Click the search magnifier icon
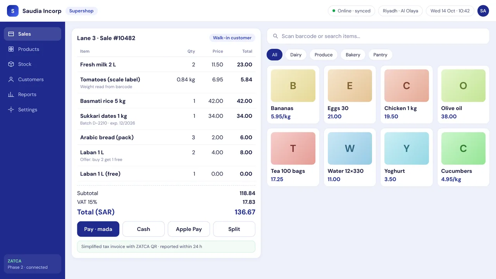The image size is (496, 279). point(276,36)
